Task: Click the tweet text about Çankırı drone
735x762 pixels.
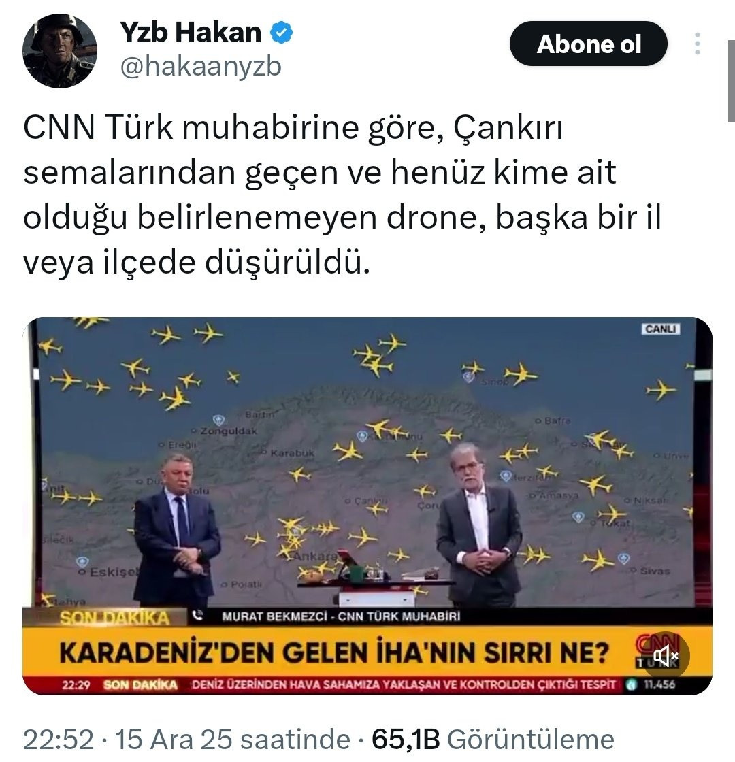Action: point(343,195)
